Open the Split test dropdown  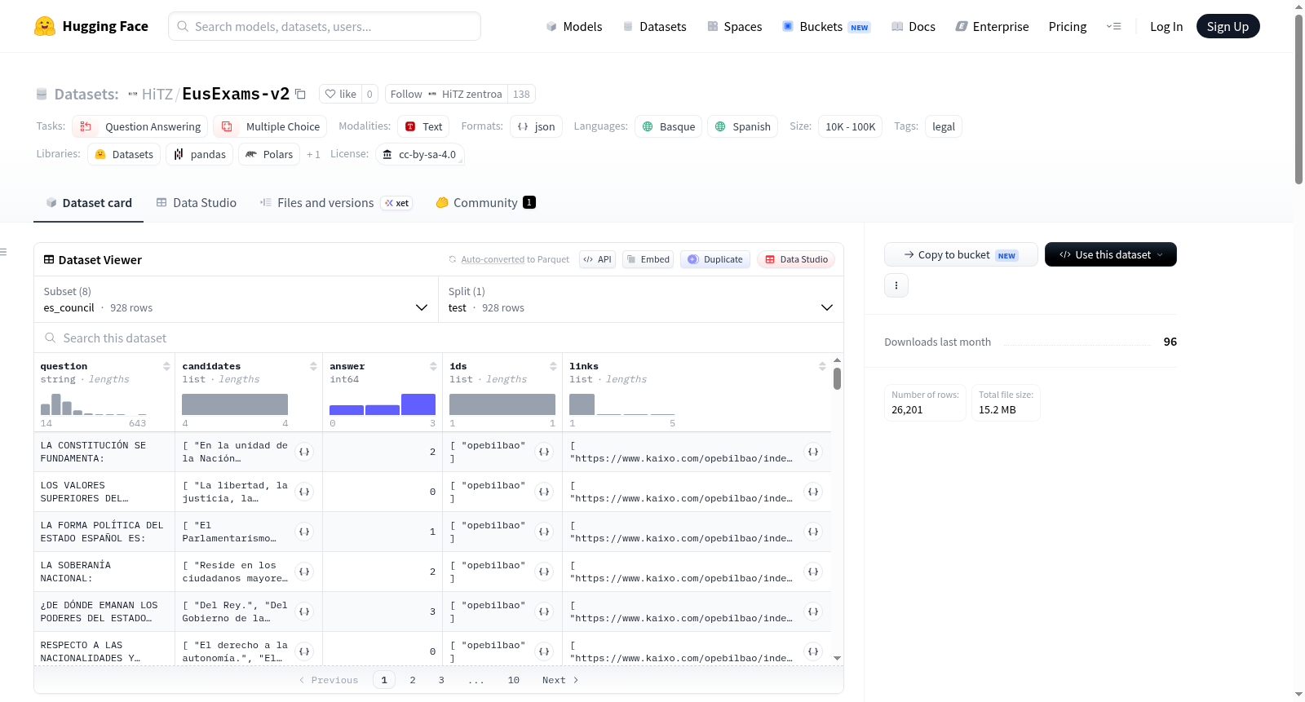pyautogui.click(x=640, y=299)
